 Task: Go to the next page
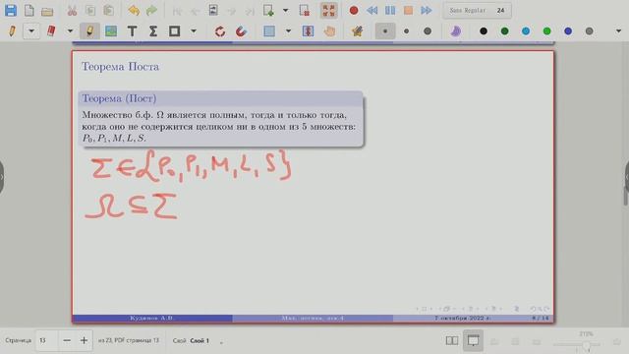click(x=232, y=11)
